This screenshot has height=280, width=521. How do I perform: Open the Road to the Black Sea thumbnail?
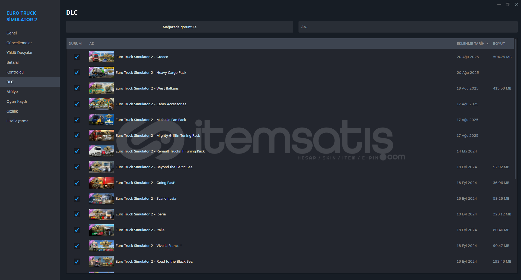(x=101, y=261)
